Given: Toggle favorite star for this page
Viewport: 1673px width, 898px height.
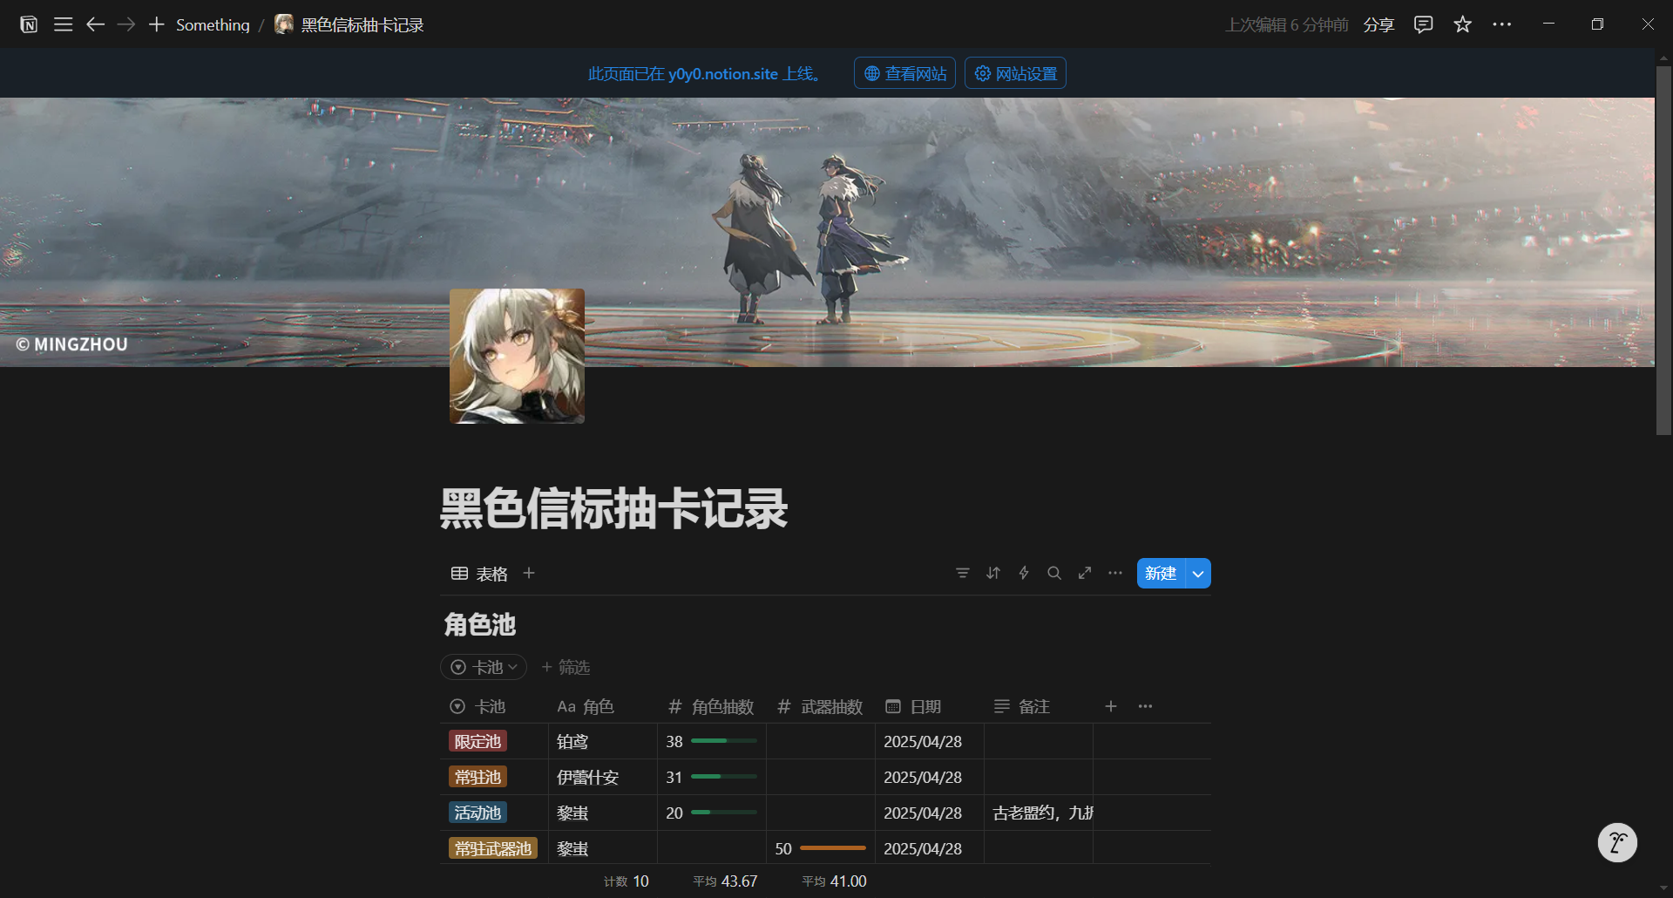Looking at the screenshot, I should click(x=1462, y=24).
